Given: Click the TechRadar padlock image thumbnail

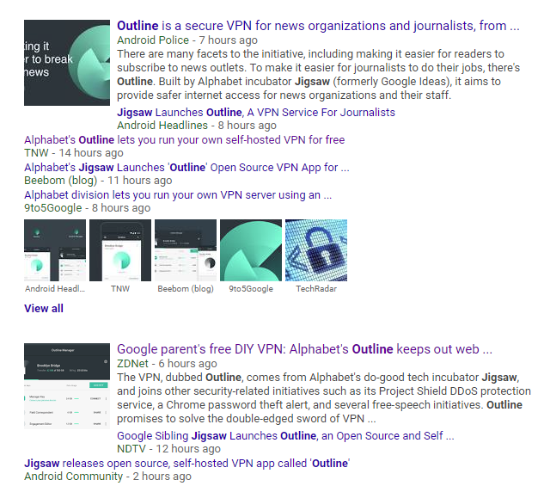Looking at the screenshot, I should [315, 250].
